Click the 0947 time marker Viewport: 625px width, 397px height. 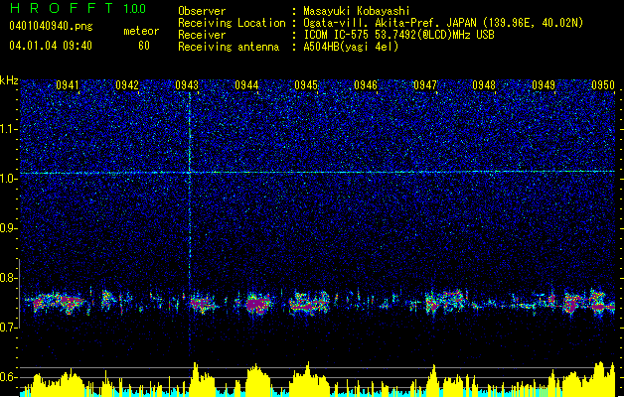pyautogui.click(x=425, y=84)
